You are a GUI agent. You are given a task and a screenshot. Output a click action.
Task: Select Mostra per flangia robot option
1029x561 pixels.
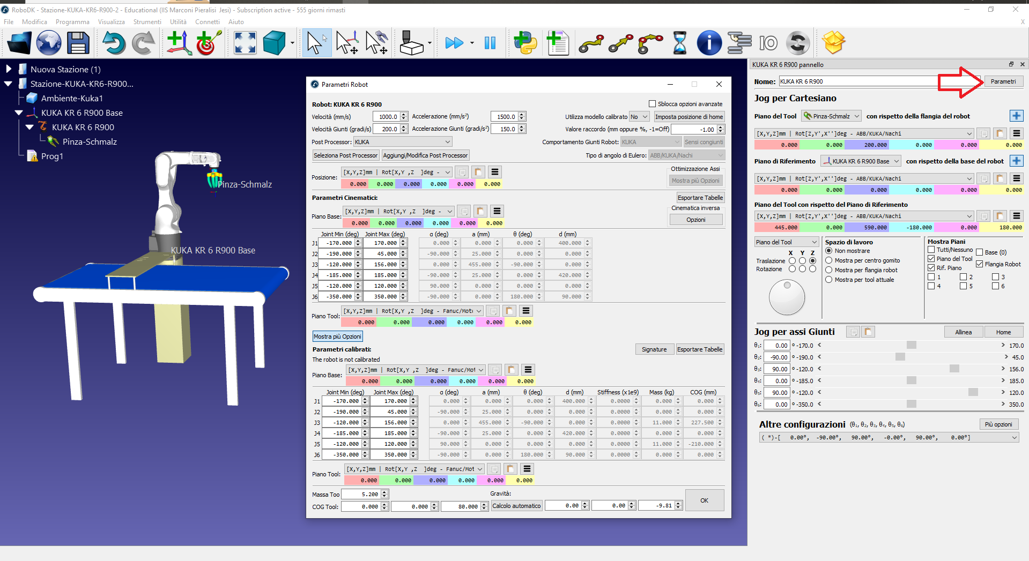pyautogui.click(x=829, y=270)
